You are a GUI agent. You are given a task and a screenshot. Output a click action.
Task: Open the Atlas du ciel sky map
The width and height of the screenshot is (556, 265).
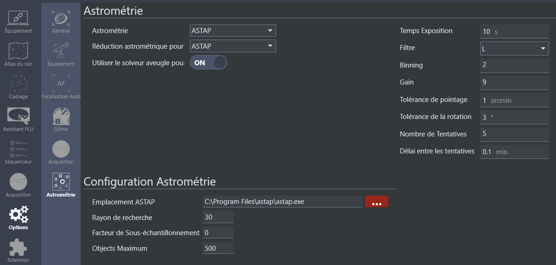coord(18,54)
